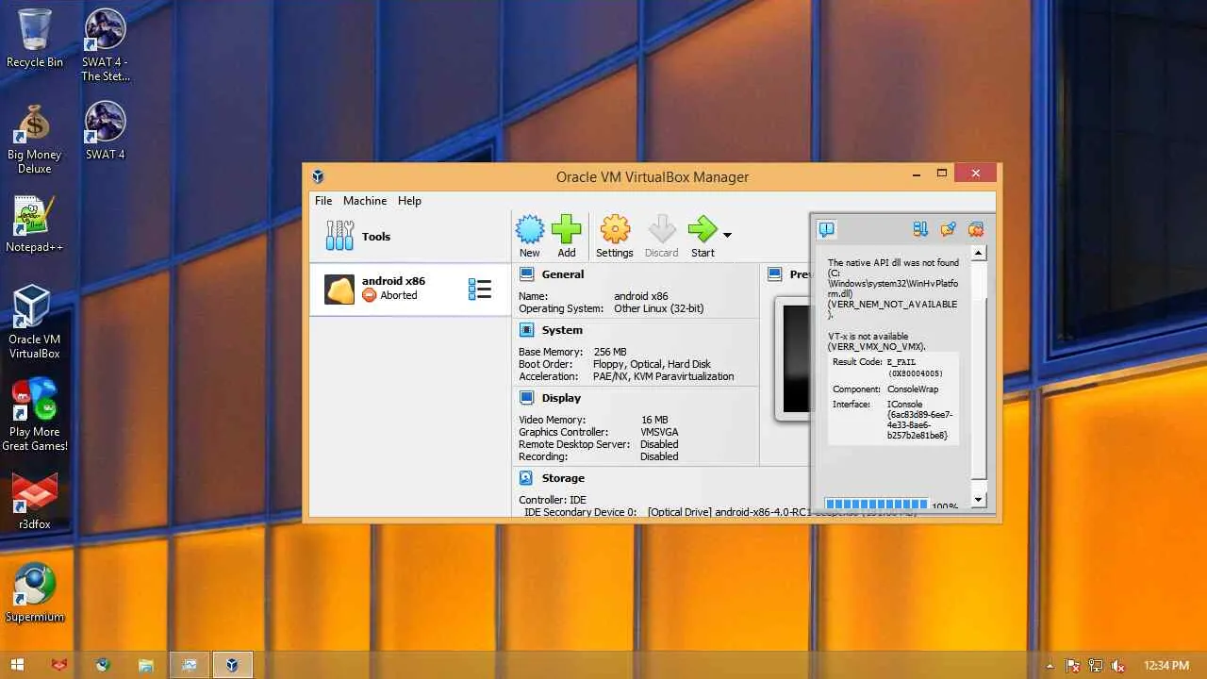Click the VM preview thumbnail
This screenshot has width=1207, height=679.
[792, 358]
